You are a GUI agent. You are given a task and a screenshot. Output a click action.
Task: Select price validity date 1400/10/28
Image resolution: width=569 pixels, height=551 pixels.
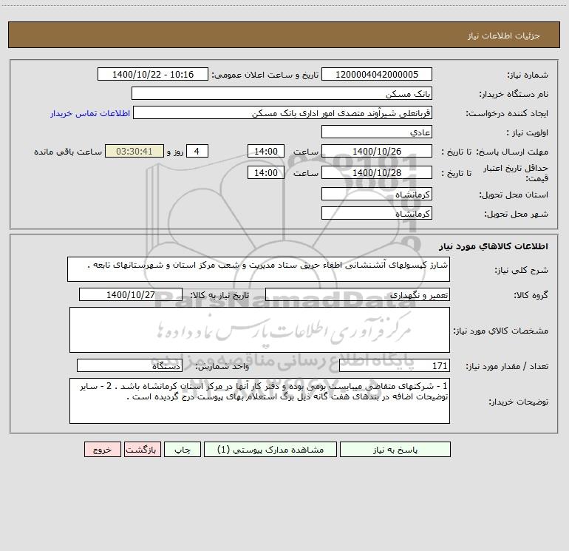377,172
